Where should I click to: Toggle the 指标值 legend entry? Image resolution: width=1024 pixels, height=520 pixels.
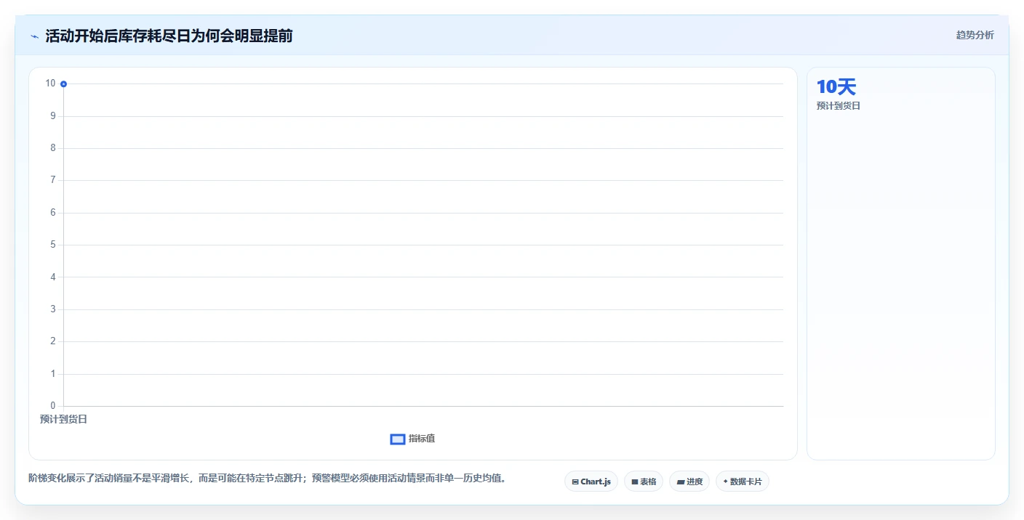pos(412,439)
